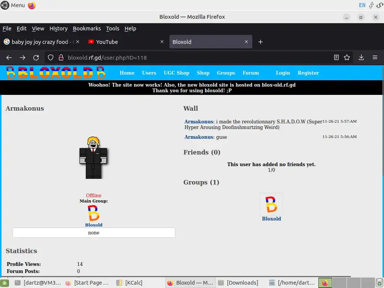Go forward with the forward arrow

22,57
